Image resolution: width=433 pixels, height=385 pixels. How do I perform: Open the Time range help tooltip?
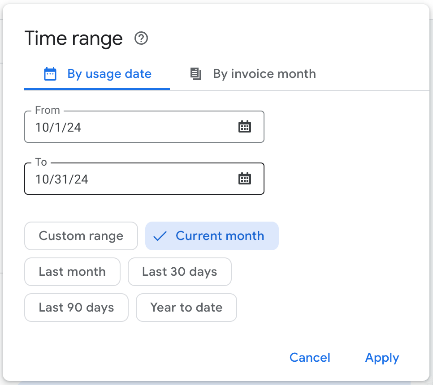click(x=141, y=39)
